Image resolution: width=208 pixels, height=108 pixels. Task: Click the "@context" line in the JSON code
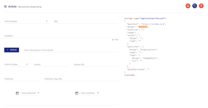[146, 24]
